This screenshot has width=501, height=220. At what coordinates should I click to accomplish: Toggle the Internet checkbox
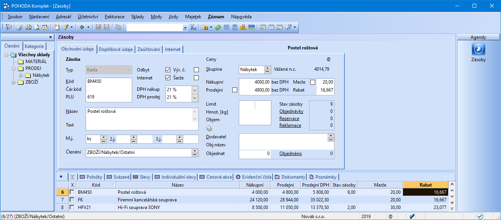coord(168,78)
